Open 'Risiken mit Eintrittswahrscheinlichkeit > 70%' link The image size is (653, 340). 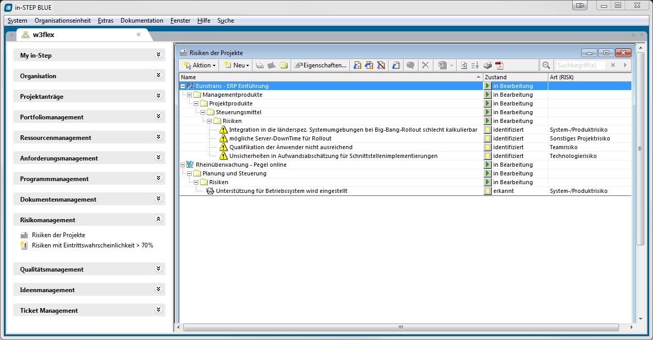(92, 245)
